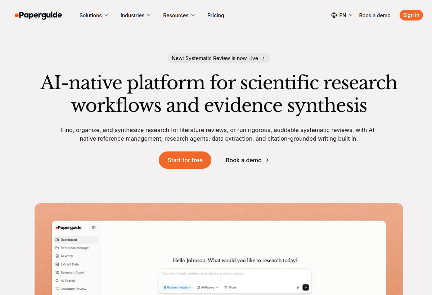Open the Resources dropdown
The height and width of the screenshot is (295, 432).
point(179,15)
